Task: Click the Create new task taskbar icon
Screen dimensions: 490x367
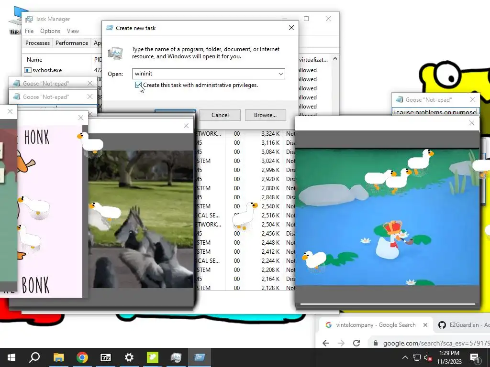Action: [200, 357]
